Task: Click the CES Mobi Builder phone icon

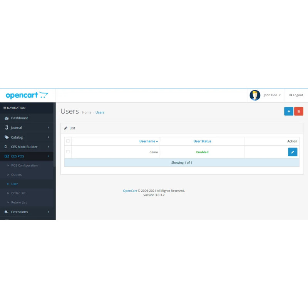Action: click(6, 147)
